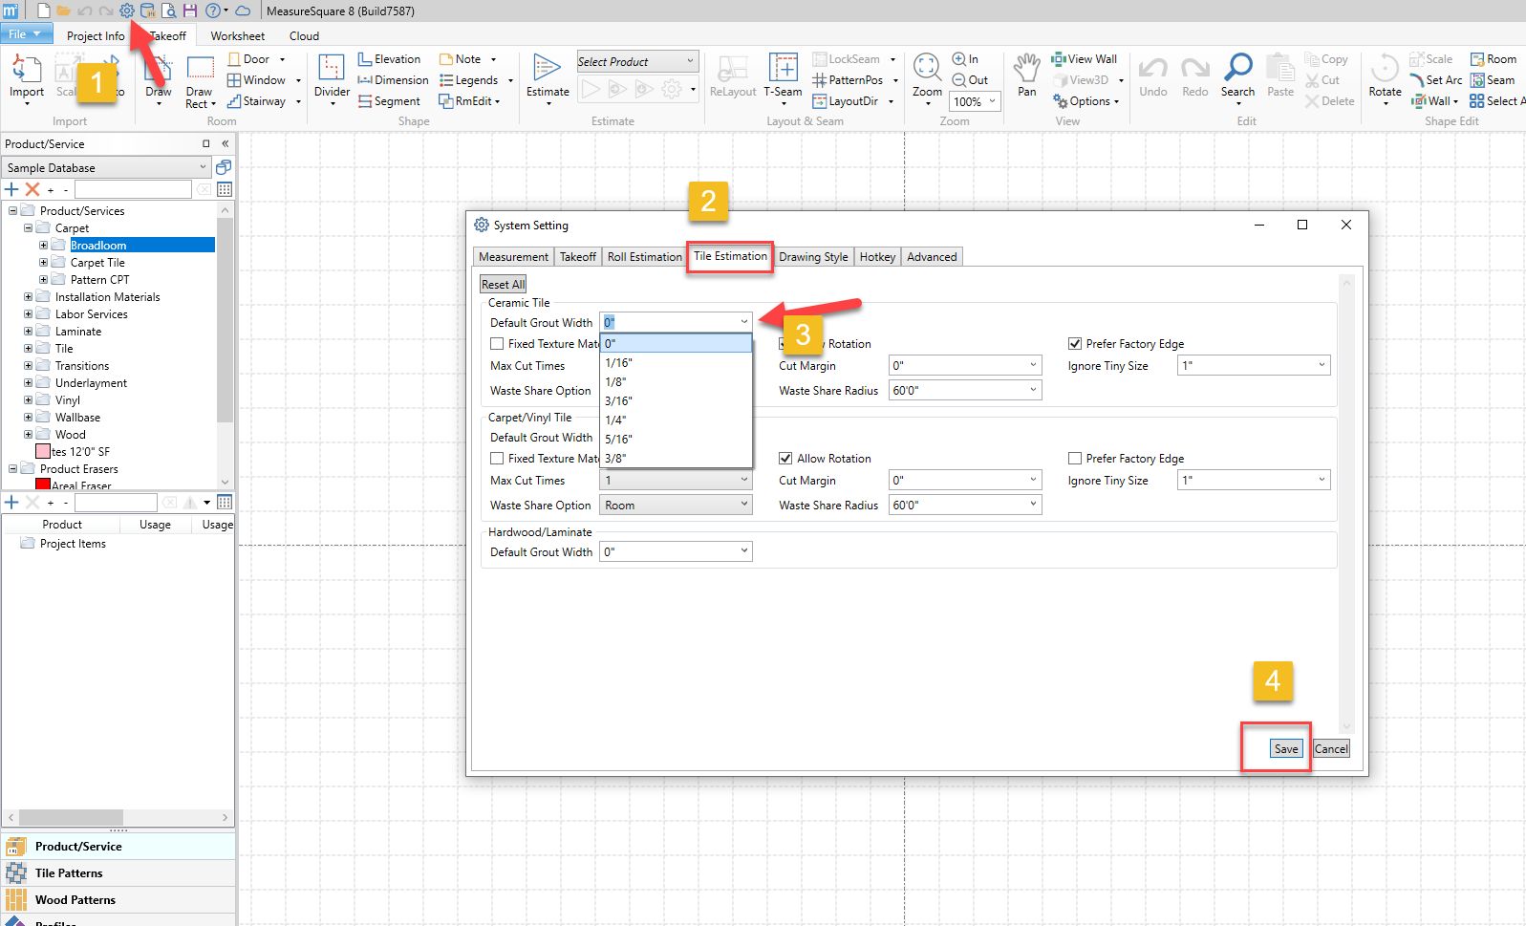Click the Rotate tool
This screenshot has height=926, width=1526.
1385,76
